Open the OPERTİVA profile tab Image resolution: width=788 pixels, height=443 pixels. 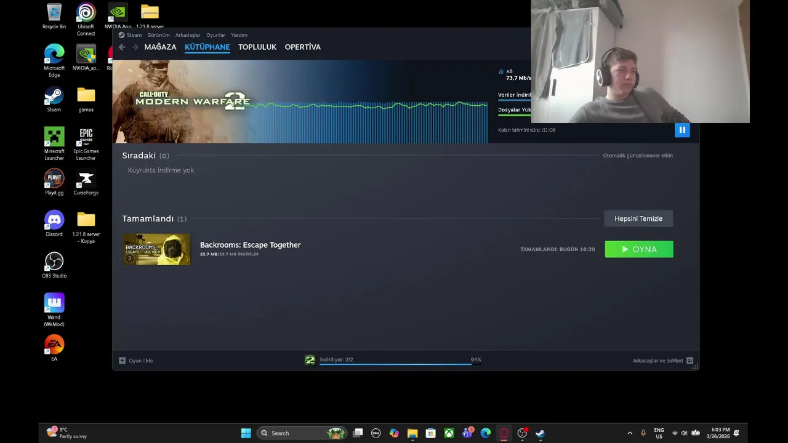(x=303, y=47)
